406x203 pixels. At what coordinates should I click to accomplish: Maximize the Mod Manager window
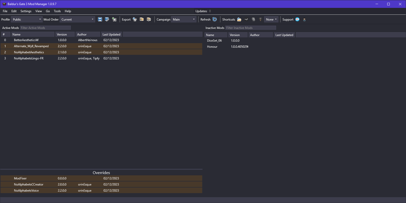click(388, 4)
